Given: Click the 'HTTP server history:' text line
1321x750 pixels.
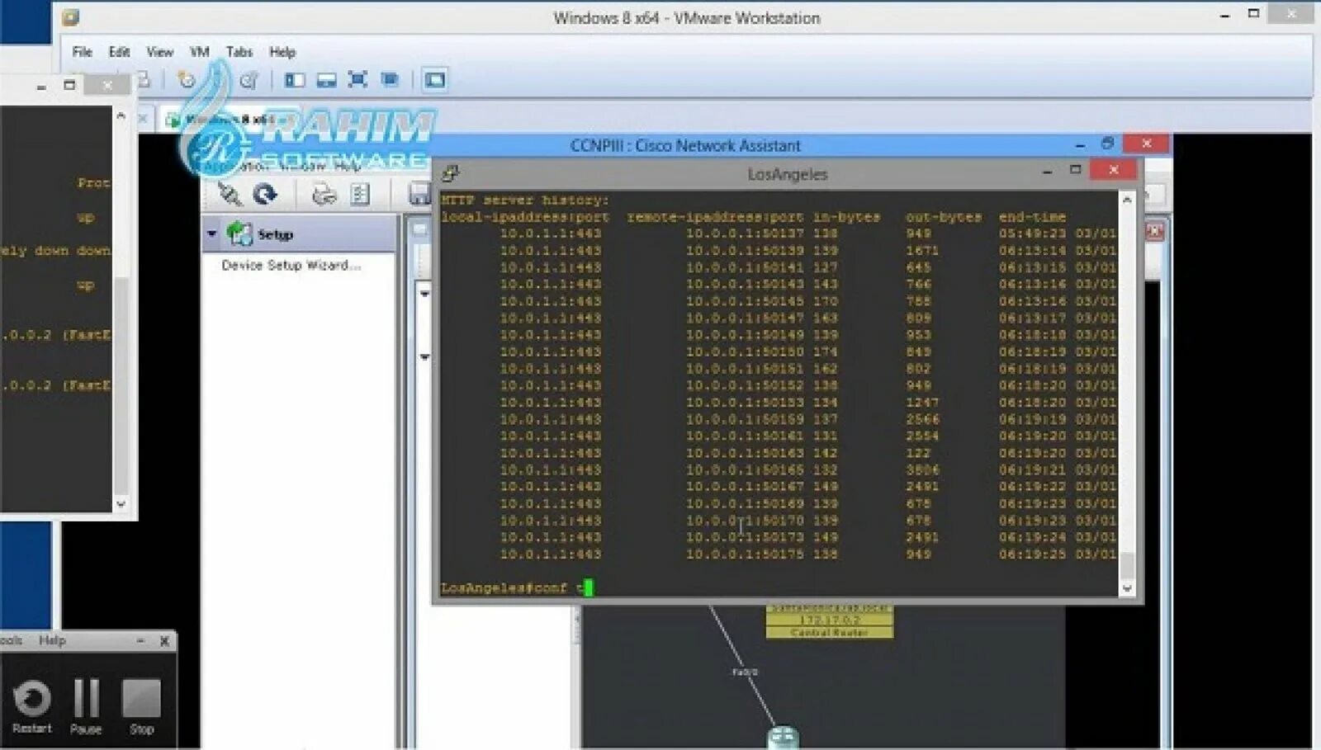Looking at the screenshot, I should (x=525, y=200).
